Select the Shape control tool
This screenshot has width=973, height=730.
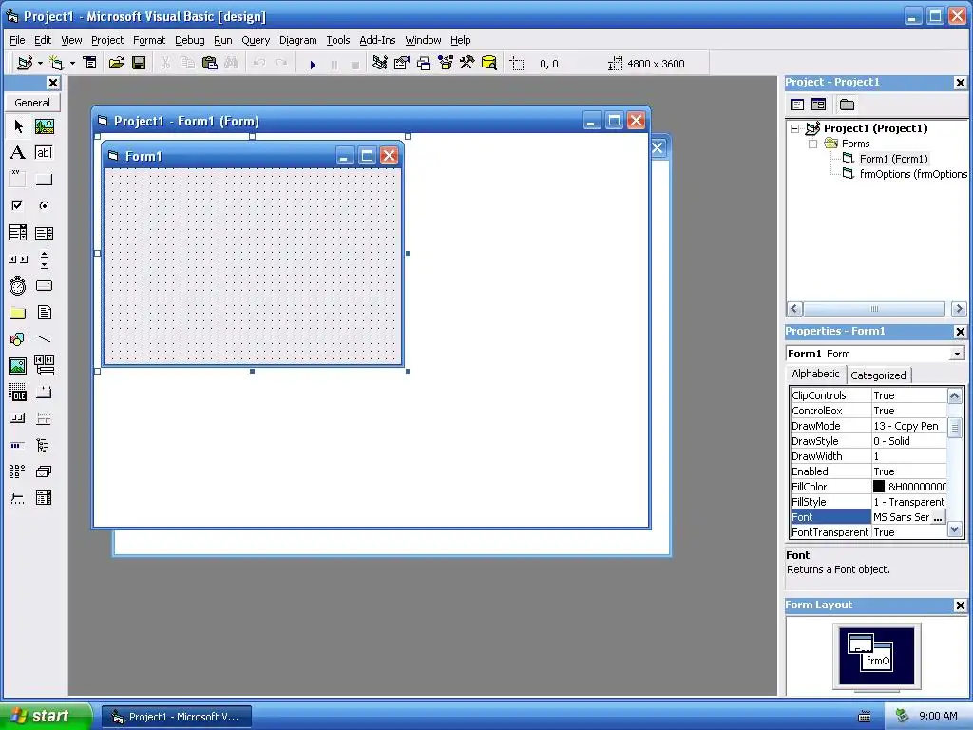pyautogui.click(x=18, y=339)
